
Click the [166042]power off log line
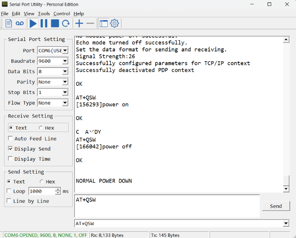104,147
